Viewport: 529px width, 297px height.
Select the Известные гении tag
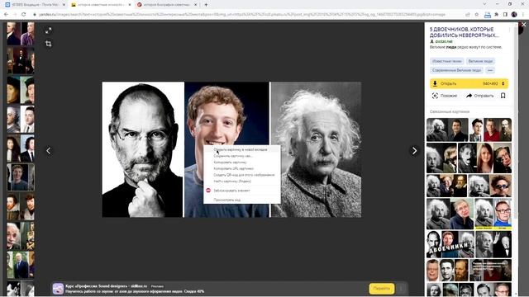pyautogui.click(x=446, y=61)
